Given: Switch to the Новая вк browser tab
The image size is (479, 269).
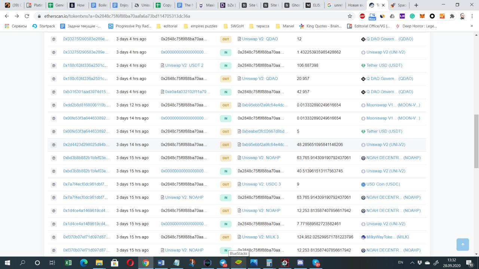Looking at the screenshot, I should tap(355, 5).
